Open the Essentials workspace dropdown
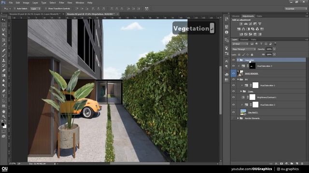309x173 pixels. click(296, 9)
